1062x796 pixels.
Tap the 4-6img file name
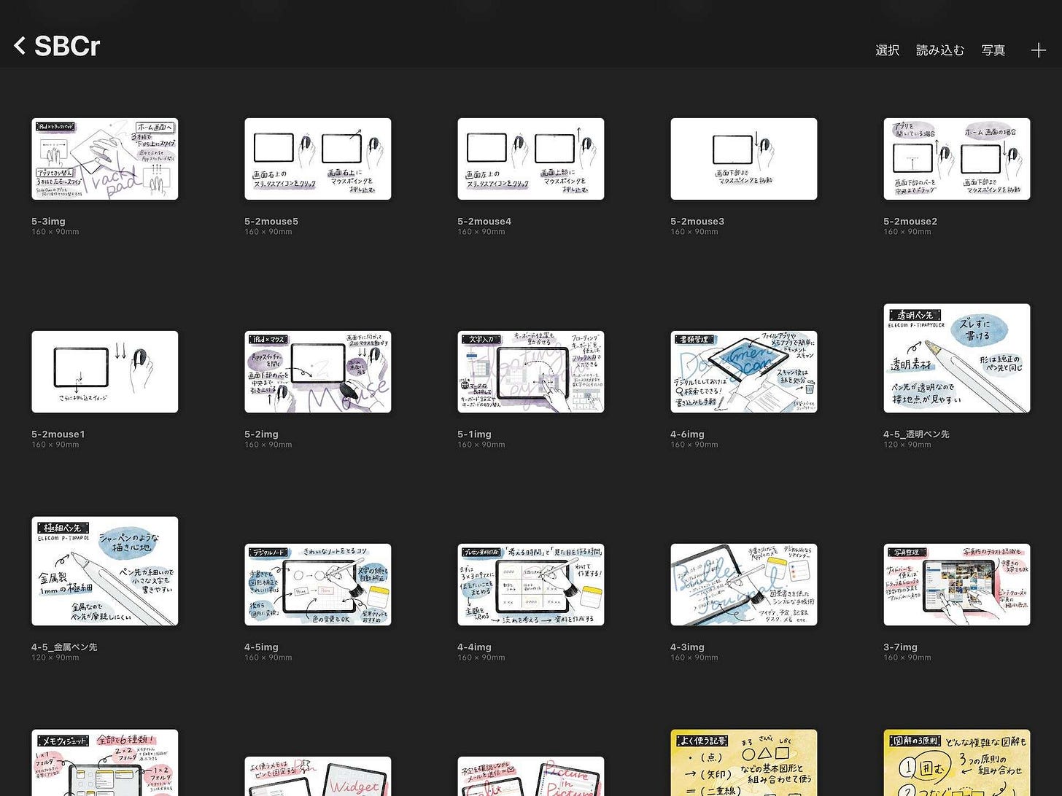coord(687,434)
